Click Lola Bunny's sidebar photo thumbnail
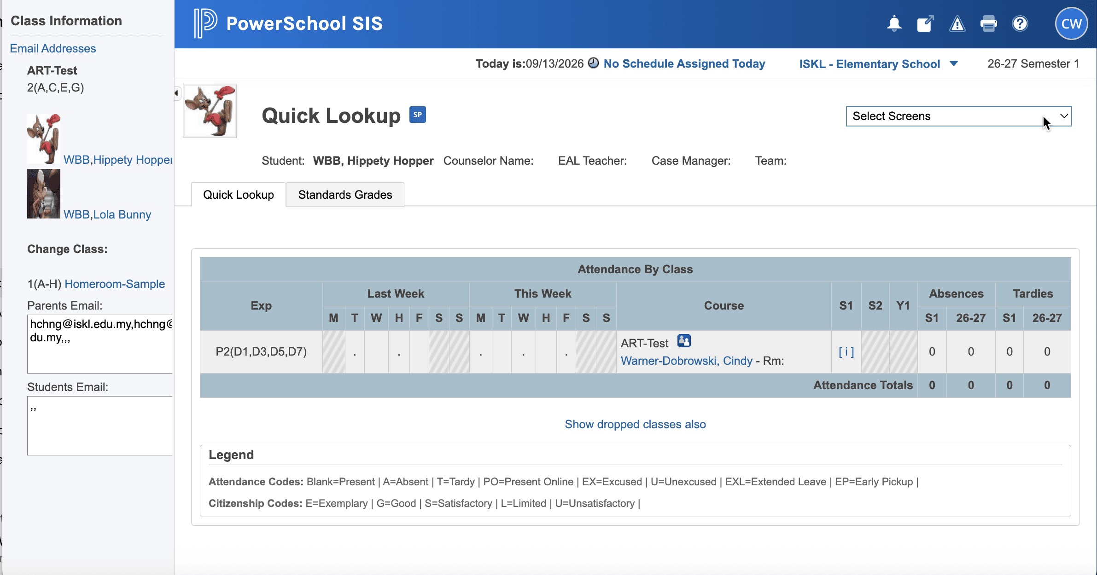The width and height of the screenshot is (1097, 575). tap(44, 194)
